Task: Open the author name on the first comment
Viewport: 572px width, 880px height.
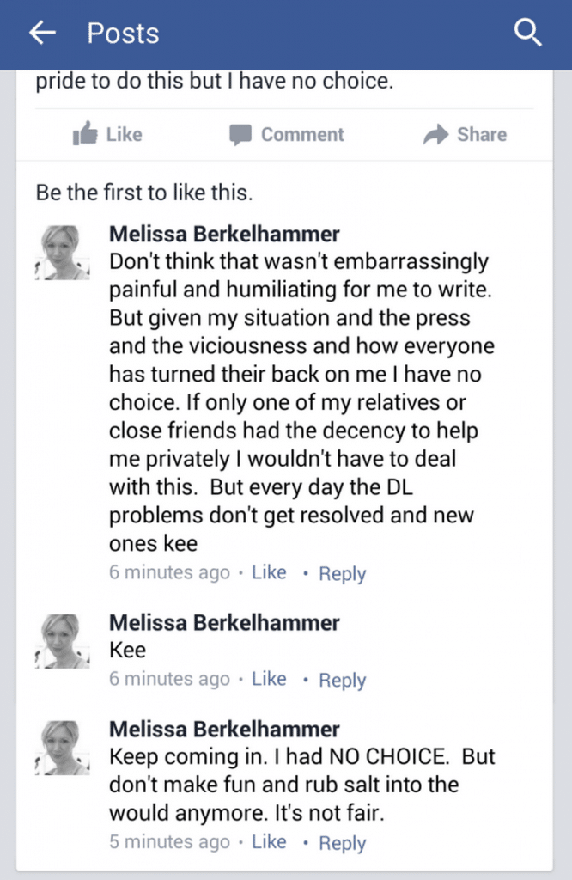Action: click(224, 234)
